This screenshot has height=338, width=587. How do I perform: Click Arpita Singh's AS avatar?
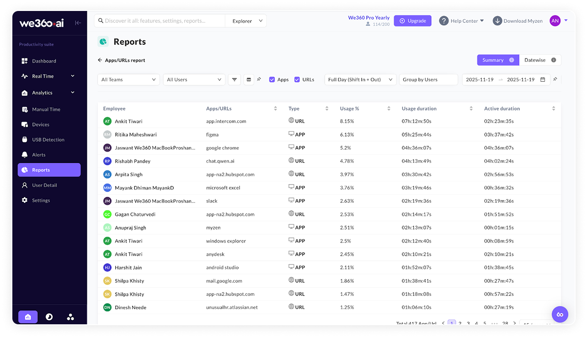[107, 174]
